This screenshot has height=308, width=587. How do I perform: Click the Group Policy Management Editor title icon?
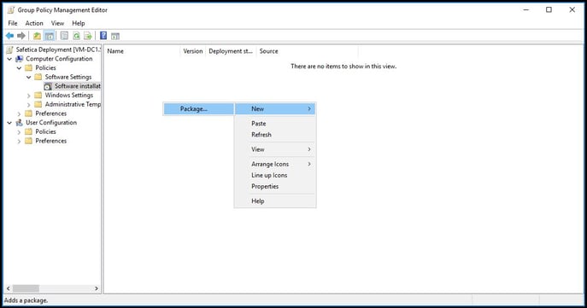(11, 10)
